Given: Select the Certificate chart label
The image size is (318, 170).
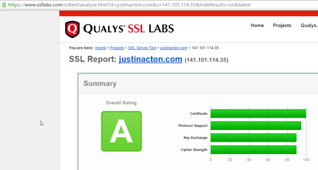Looking at the screenshot, I should pyautogui.click(x=199, y=114).
